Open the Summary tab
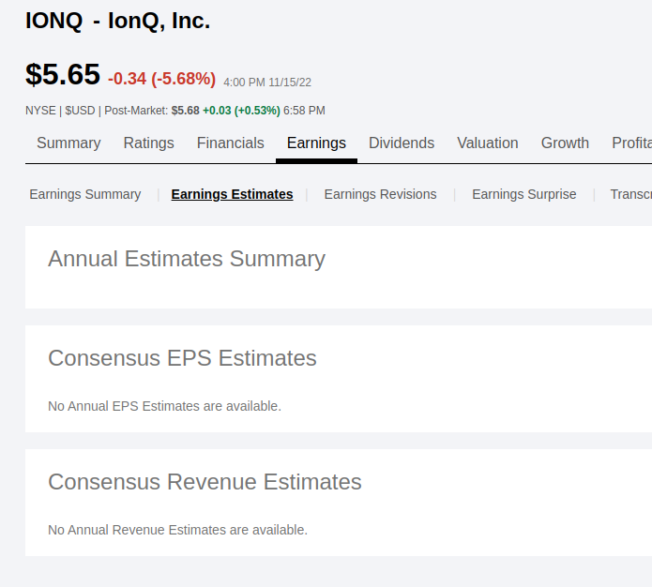This screenshot has width=652, height=587. point(68,143)
